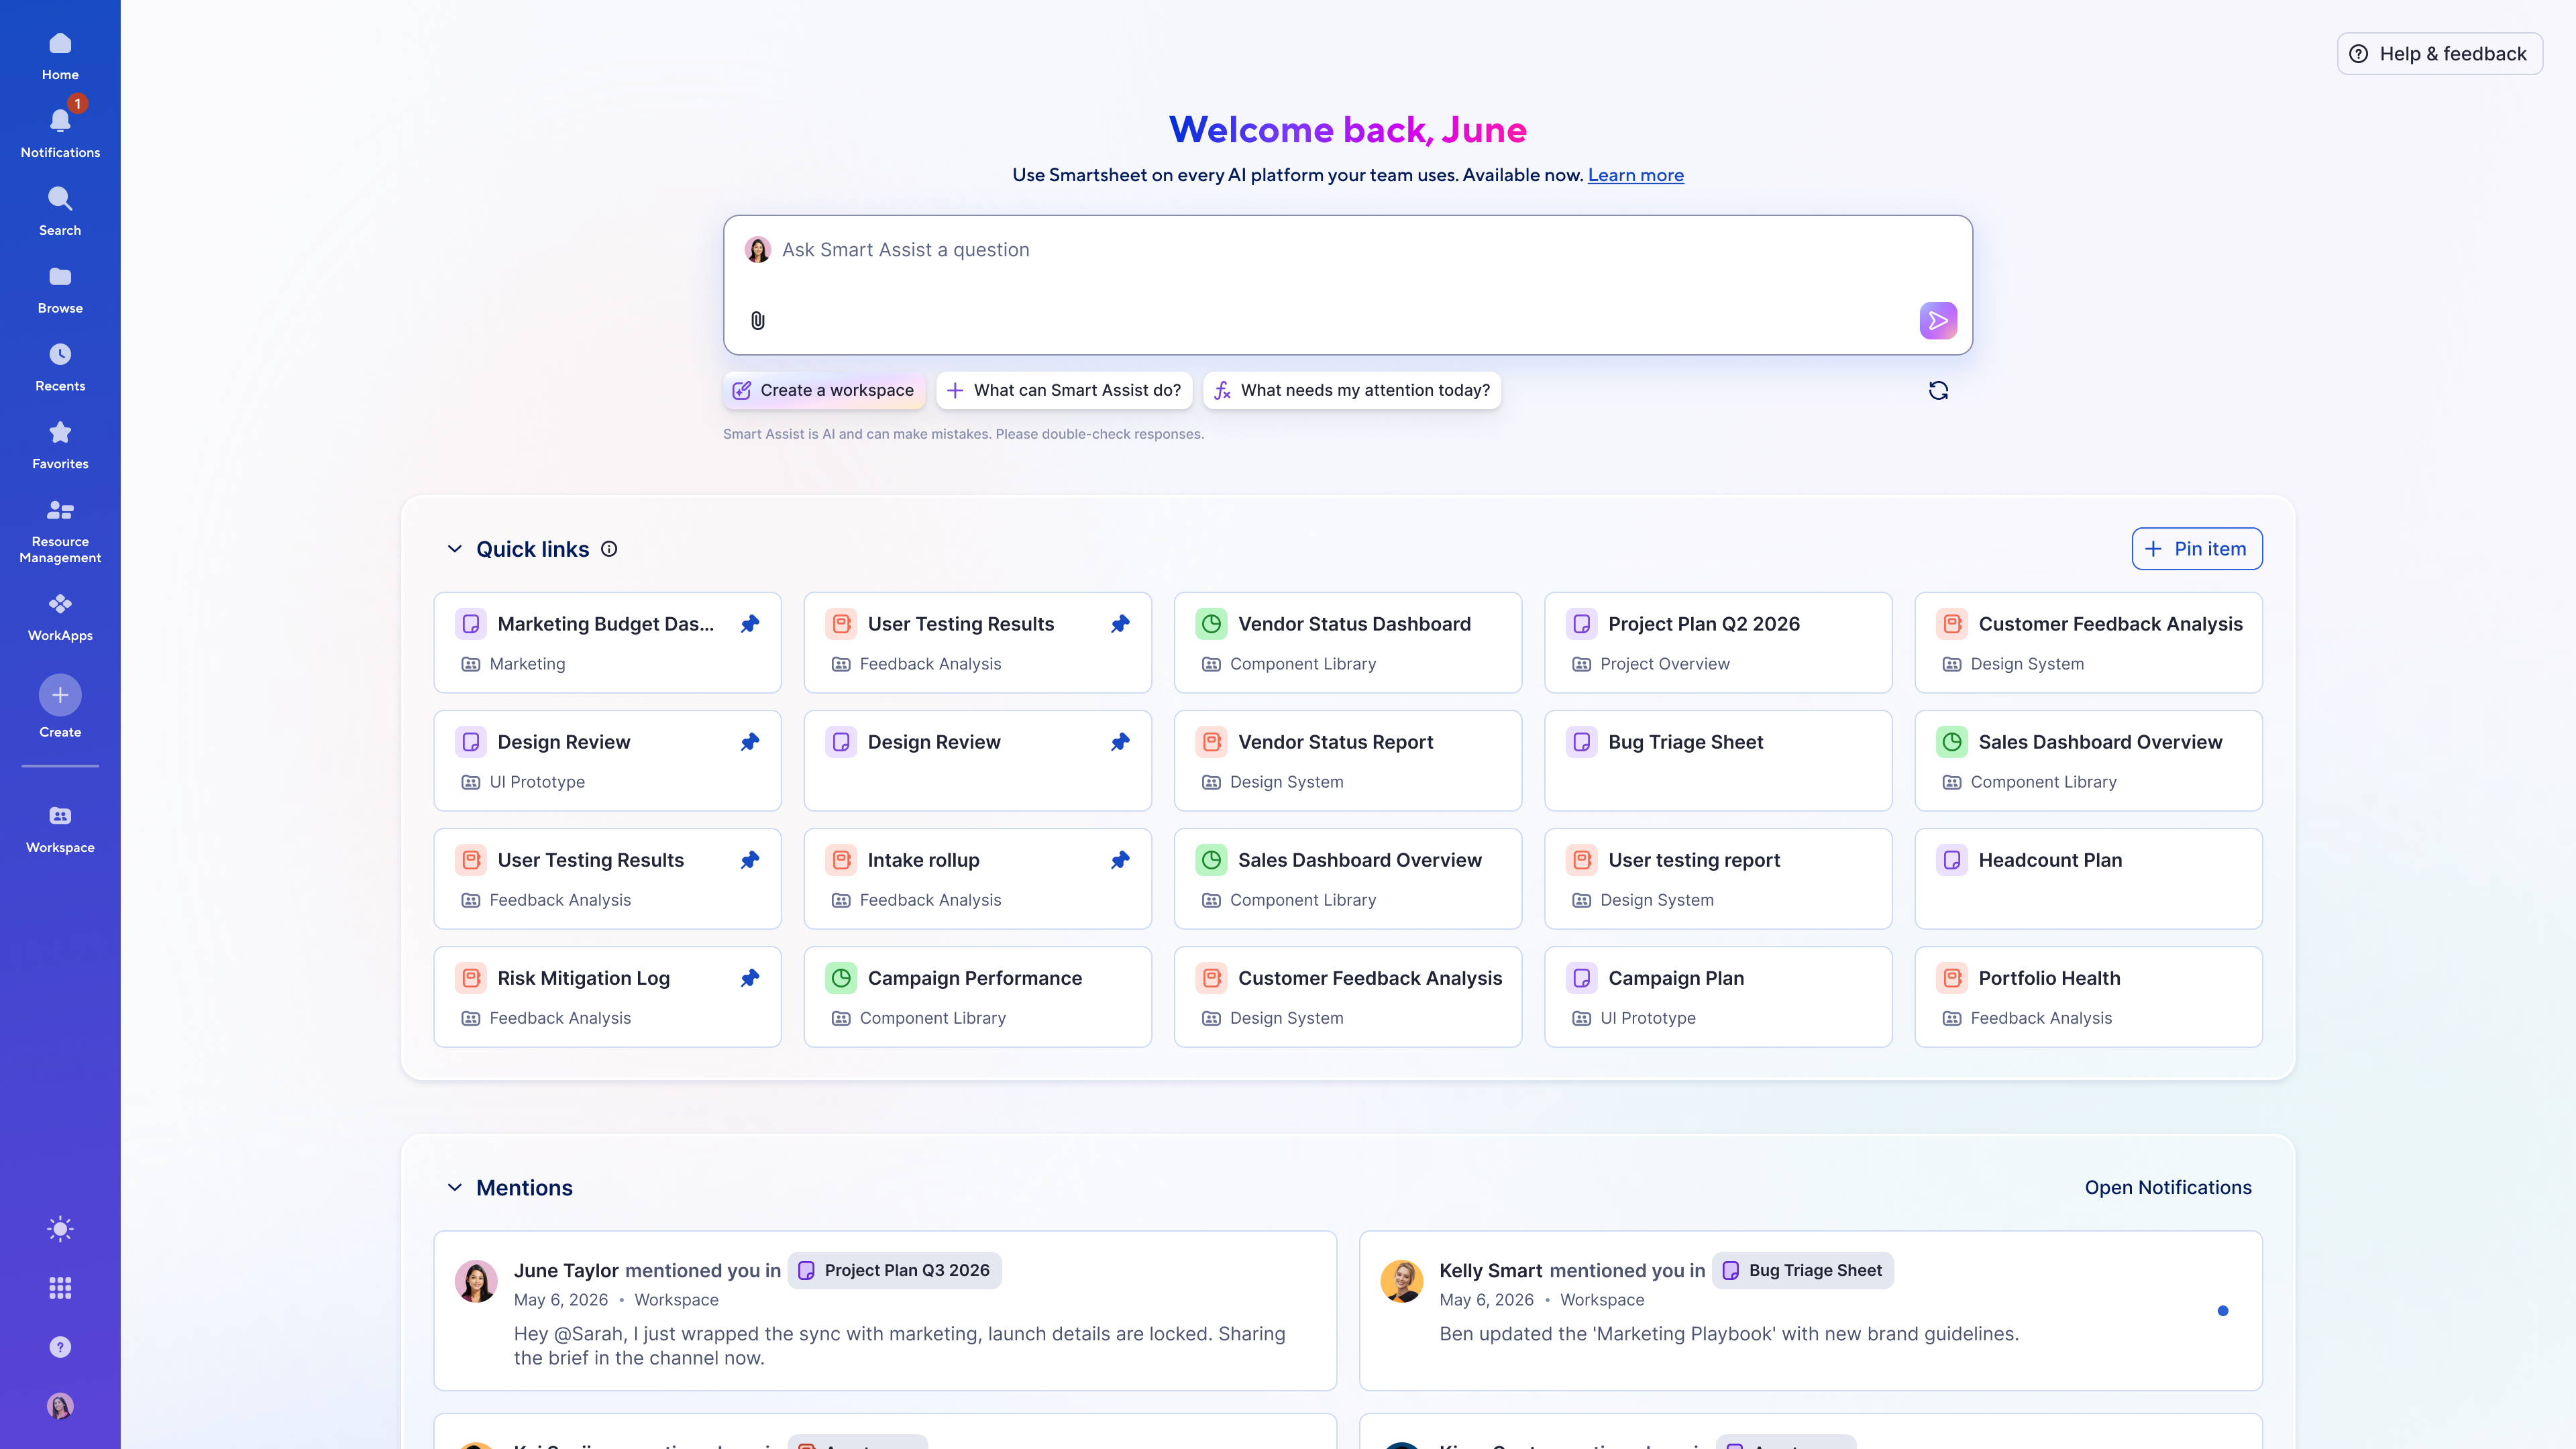Screen dimensions: 2576x1449
Task: Click the Campaign Performance dashboard icon
Action: [841, 978]
